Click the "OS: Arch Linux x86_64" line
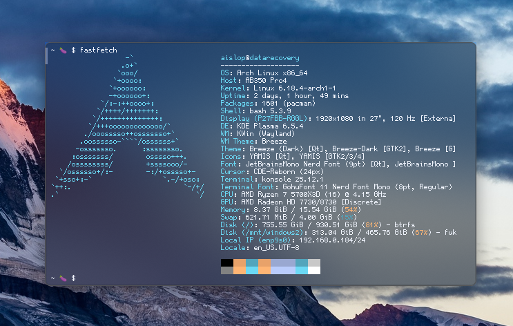This screenshot has height=326, width=513. 264,73
